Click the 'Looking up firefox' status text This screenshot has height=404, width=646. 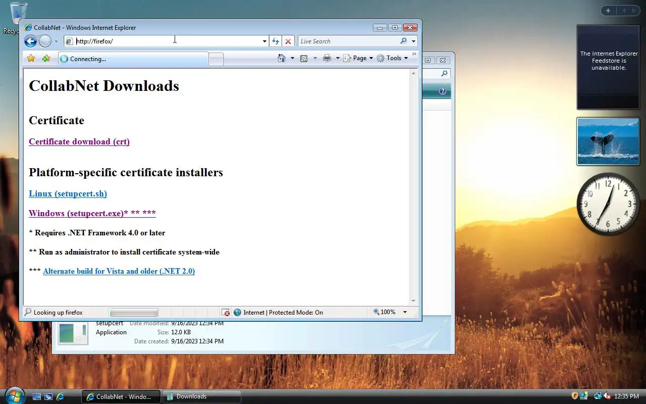tap(58, 313)
